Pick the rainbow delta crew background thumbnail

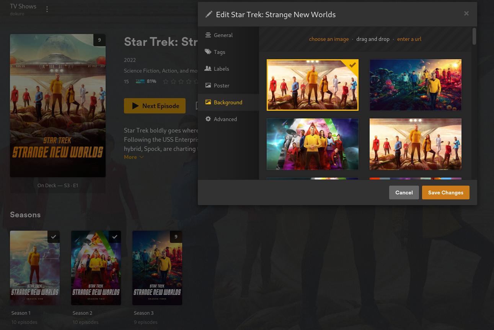click(x=313, y=144)
